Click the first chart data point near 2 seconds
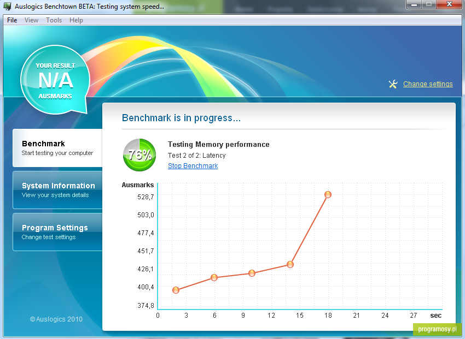This screenshot has width=465, height=339. tap(176, 290)
